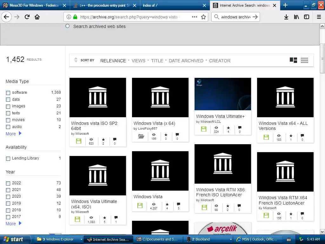This screenshot has width=325, height=244.
Task: Check the data media type box
Action: tap(8, 99)
